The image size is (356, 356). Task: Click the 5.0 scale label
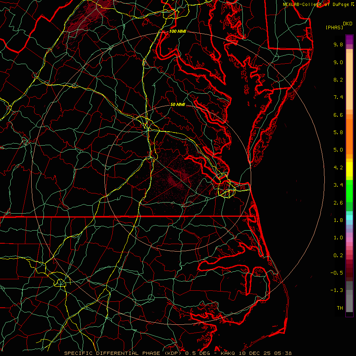coord(338,150)
